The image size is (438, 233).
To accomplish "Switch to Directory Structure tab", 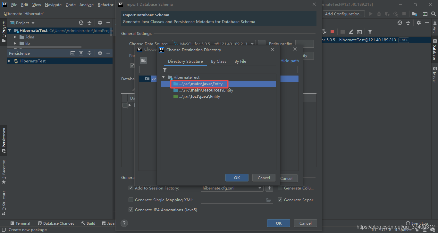I will (x=185, y=61).
